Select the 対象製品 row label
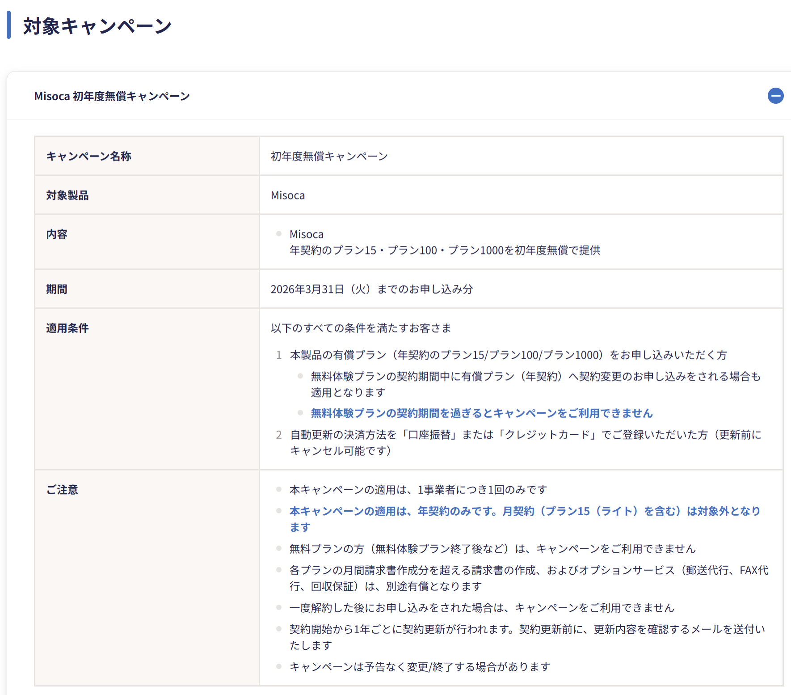This screenshot has height=695, width=791. tap(67, 195)
